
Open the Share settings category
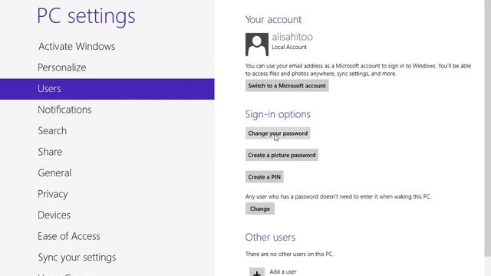coord(50,152)
